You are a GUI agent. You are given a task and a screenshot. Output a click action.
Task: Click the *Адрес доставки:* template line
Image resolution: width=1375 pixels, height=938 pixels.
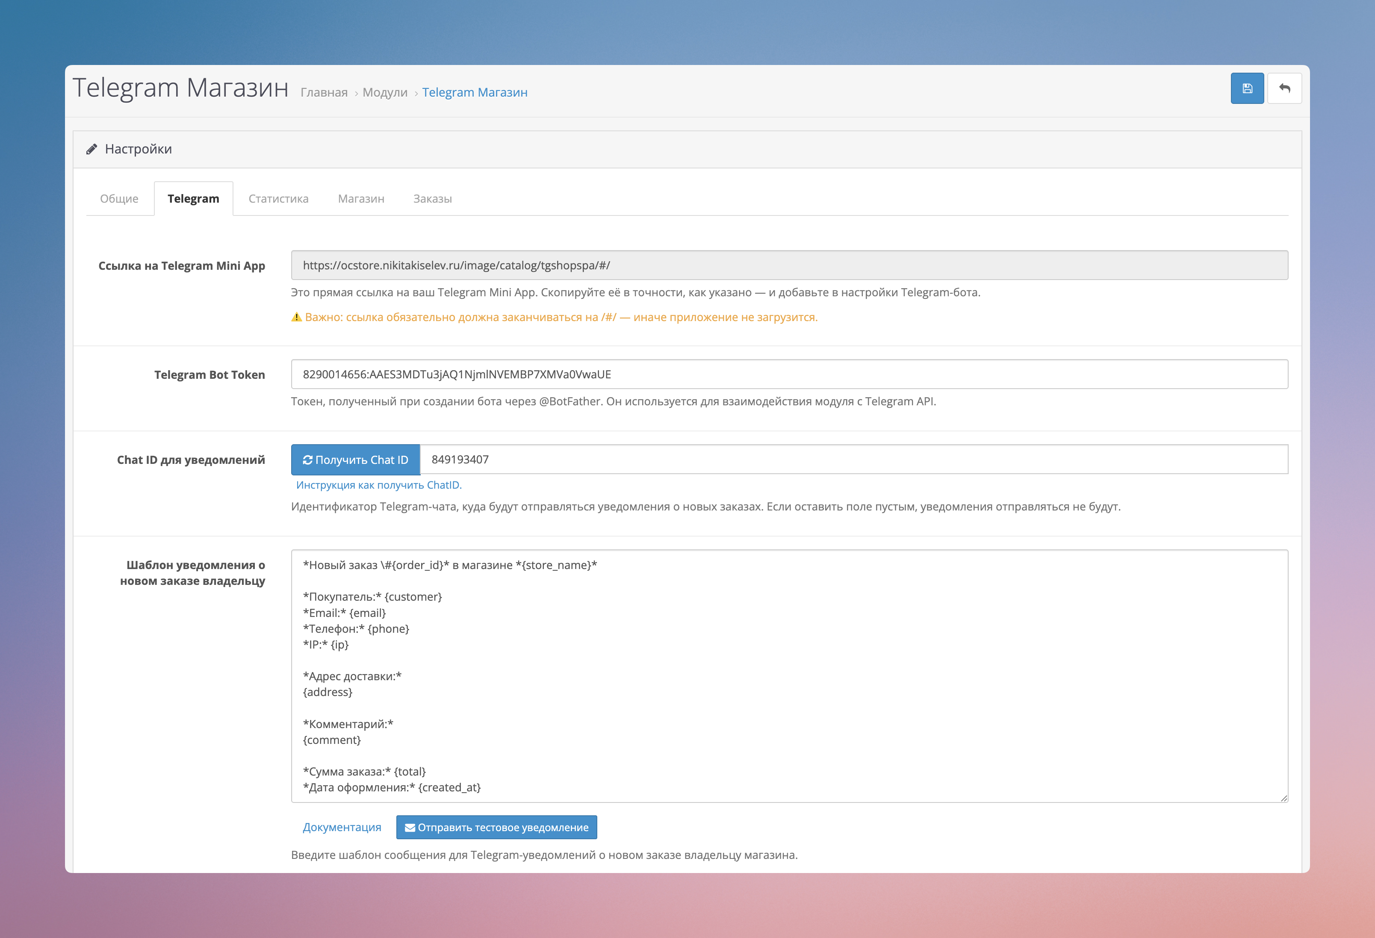tap(352, 676)
